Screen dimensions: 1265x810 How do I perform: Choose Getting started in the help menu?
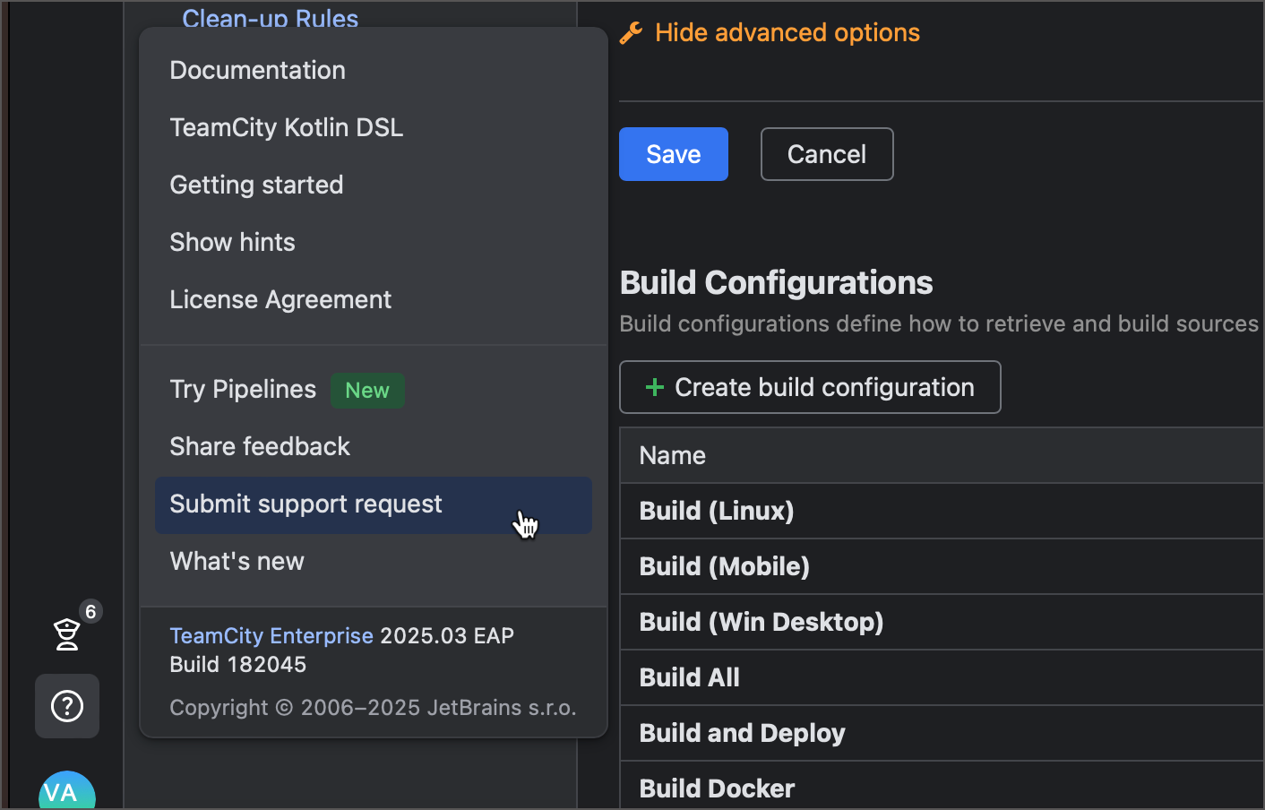point(256,185)
